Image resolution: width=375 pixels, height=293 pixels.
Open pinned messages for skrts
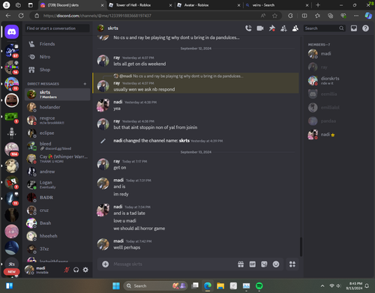coord(271,28)
